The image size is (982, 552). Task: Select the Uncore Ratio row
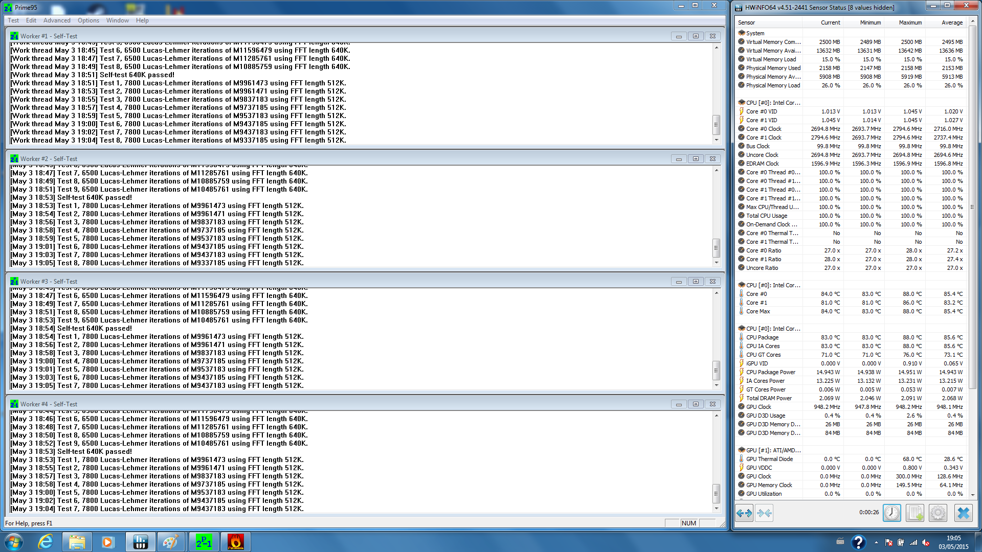click(851, 268)
